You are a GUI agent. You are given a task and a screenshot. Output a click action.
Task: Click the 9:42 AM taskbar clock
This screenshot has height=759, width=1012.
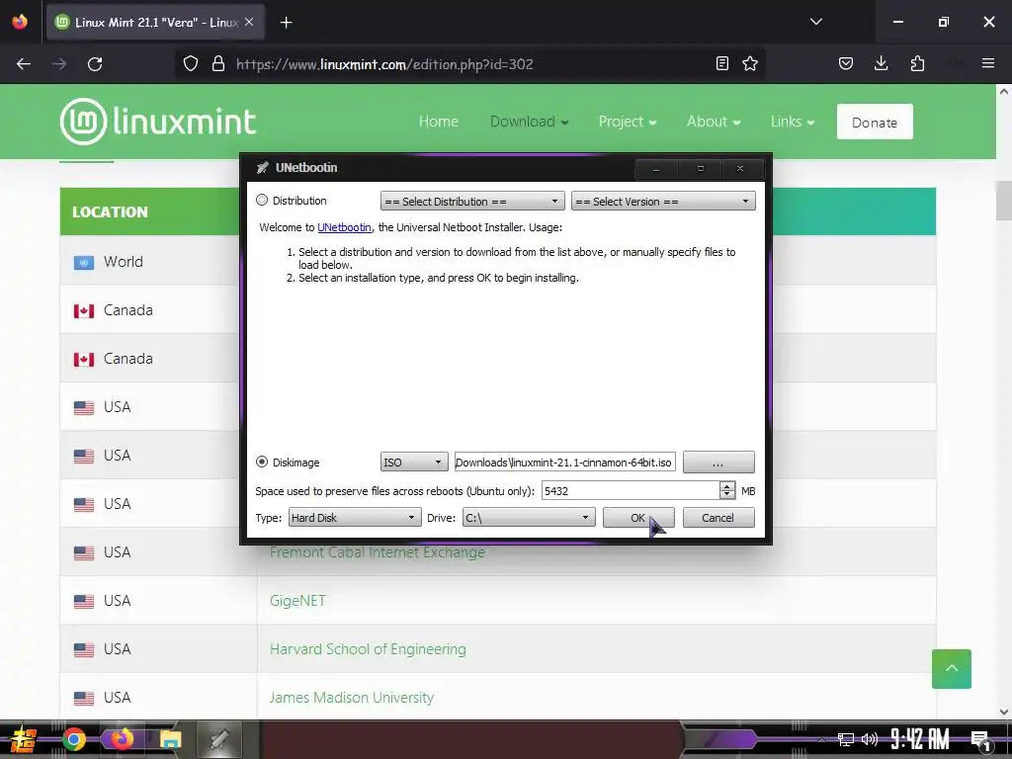(x=919, y=739)
